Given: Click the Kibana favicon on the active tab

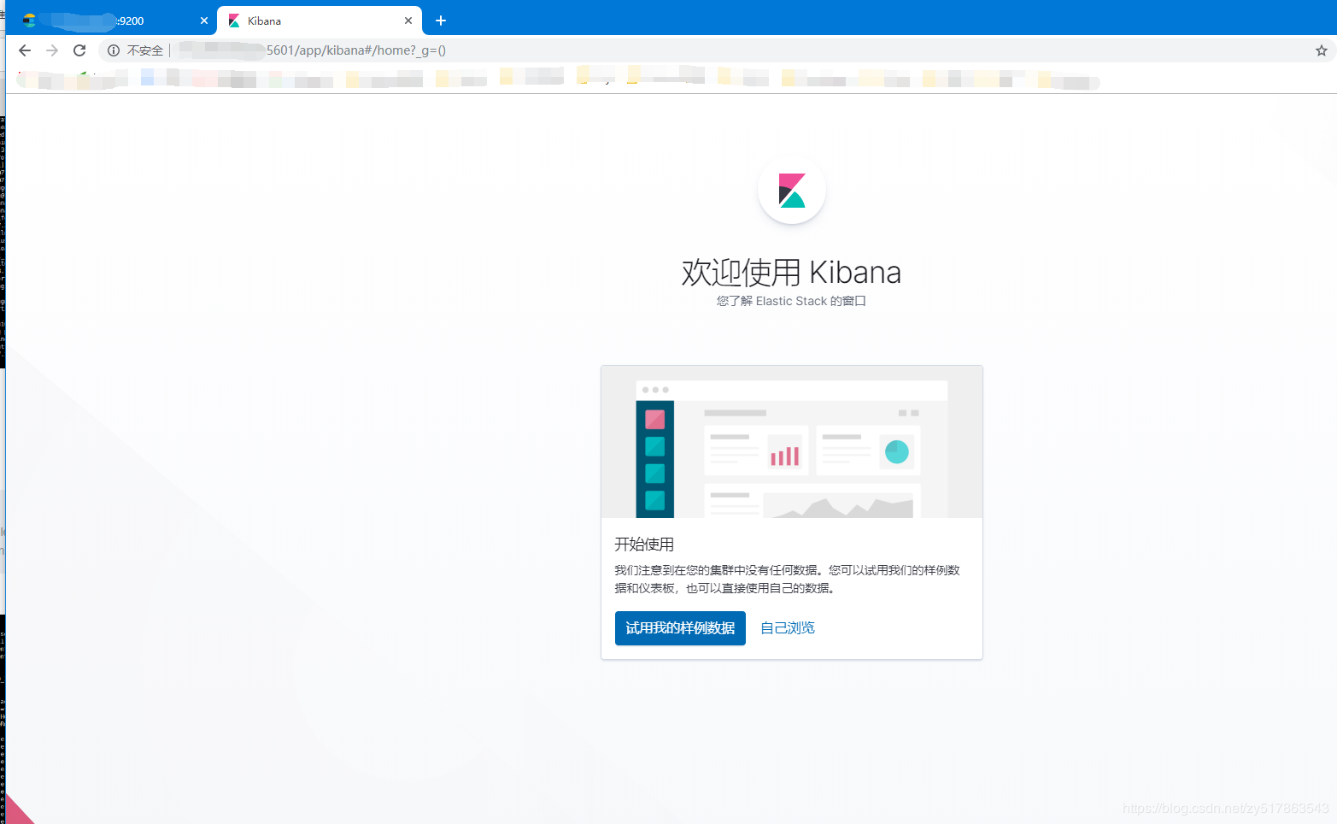Looking at the screenshot, I should click(x=232, y=20).
